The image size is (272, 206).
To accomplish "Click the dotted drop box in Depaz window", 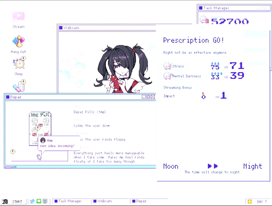I will (x=40, y=156).
